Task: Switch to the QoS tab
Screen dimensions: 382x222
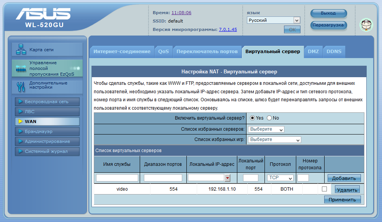Action: click(x=163, y=52)
